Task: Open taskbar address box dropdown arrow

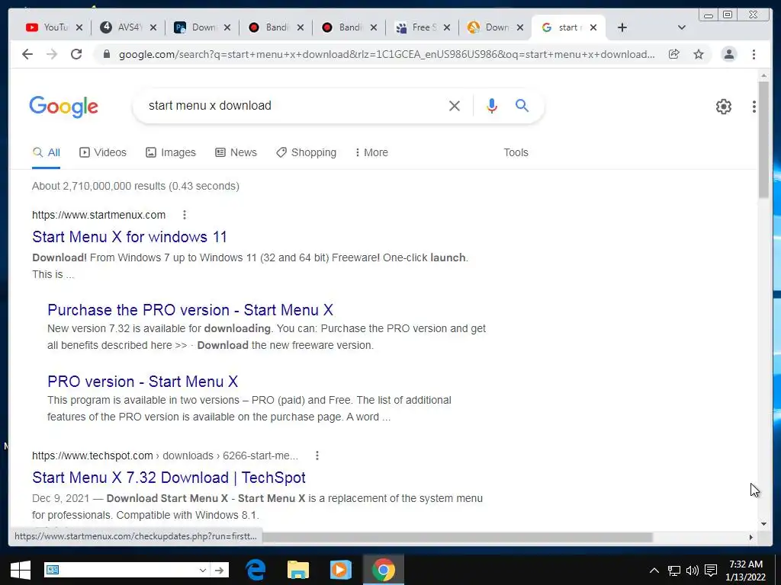Action: (202, 570)
